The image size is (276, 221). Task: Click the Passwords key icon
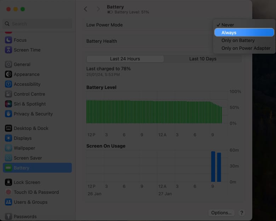click(8, 216)
